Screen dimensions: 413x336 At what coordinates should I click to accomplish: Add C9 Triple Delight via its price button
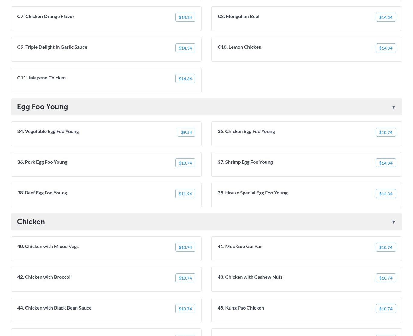(185, 48)
